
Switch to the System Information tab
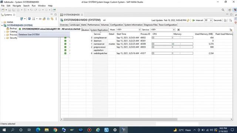[x=133, y=25]
